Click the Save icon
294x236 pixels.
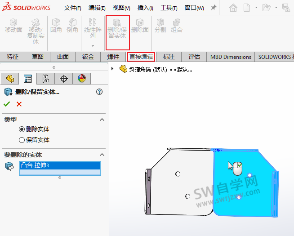click(286, 8)
